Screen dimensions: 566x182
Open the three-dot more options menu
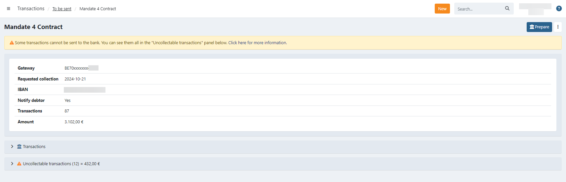click(x=558, y=27)
